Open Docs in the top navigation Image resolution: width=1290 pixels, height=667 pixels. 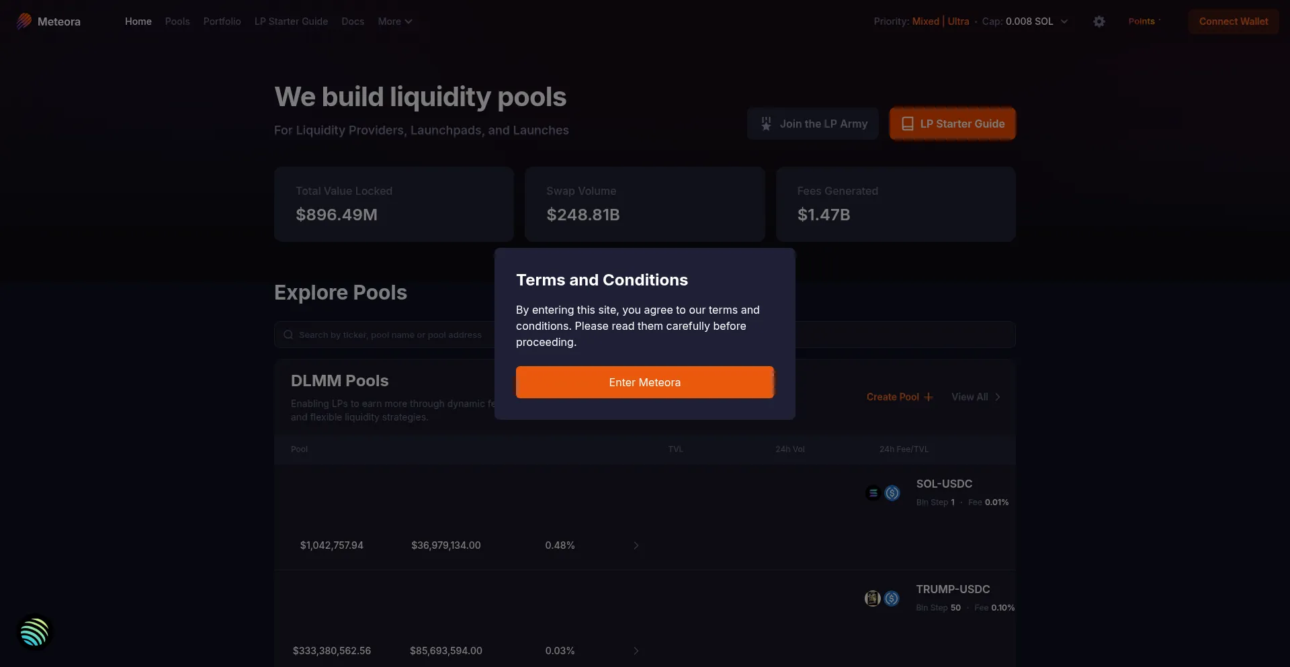(353, 21)
